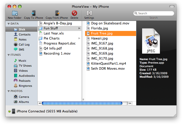Open Videos in the sidebar
The height and width of the screenshot is (124, 182).
point(22,71)
